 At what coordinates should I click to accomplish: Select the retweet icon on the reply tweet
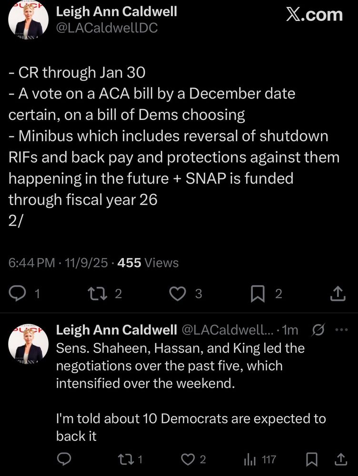pos(126,459)
